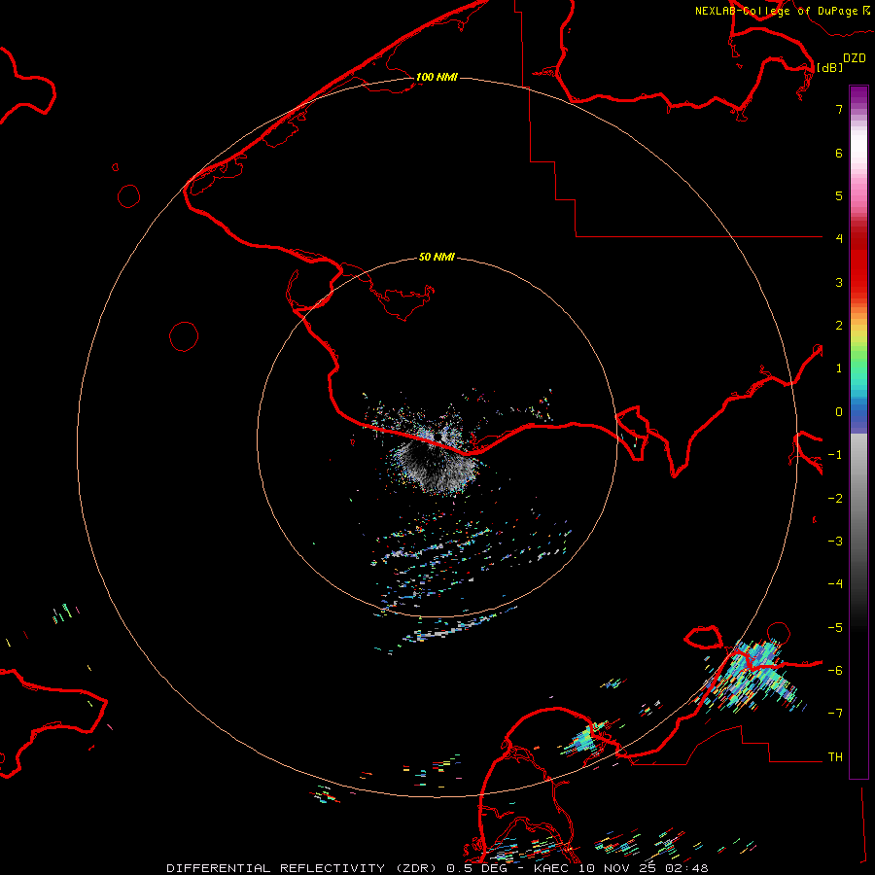The width and height of the screenshot is (875, 875).
Task: Click the KAEC radar site identifier
Action: [553, 868]
